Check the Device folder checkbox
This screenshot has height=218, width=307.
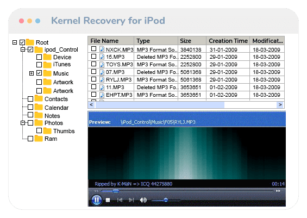39,57
